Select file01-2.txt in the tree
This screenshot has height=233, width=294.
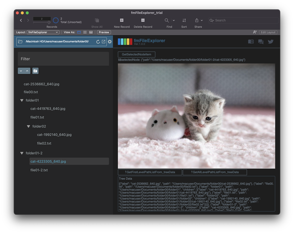39,170
